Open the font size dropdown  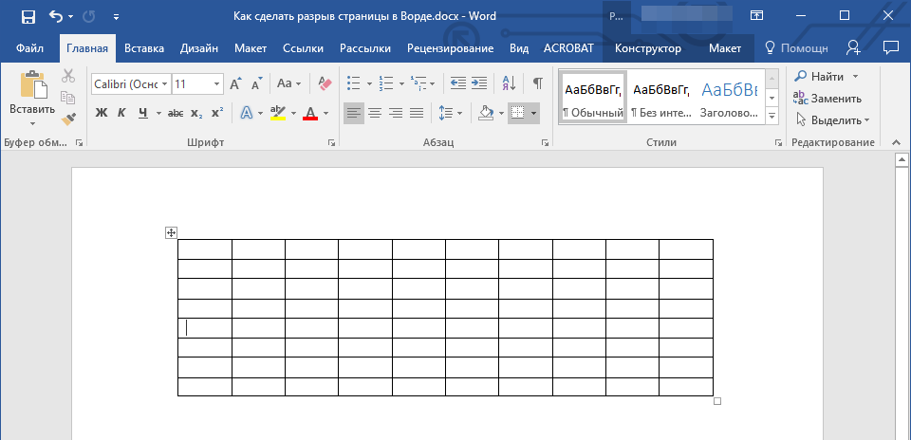pyautogui.click(x=217, y=84)
